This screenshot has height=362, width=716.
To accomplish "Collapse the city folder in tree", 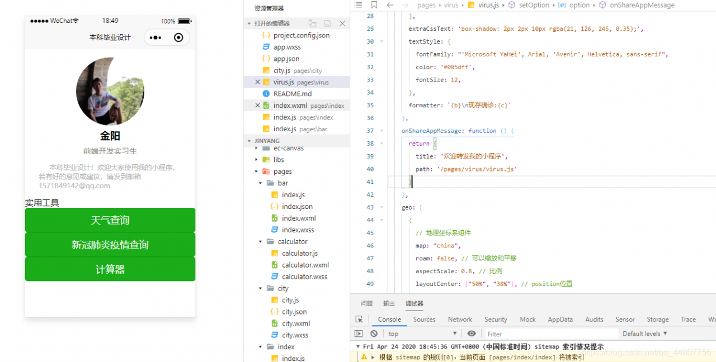I will point(261,289).
